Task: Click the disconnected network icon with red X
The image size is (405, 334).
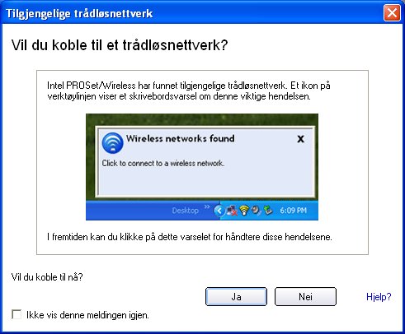Action: [x=232, y=211]
